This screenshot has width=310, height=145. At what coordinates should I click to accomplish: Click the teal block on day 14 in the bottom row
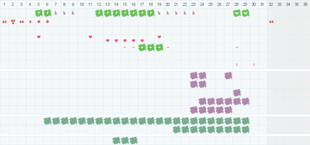[116, 141]
